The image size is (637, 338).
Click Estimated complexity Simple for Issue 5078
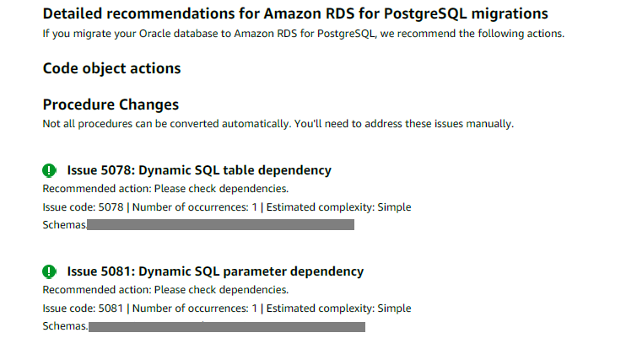(338, 207)
